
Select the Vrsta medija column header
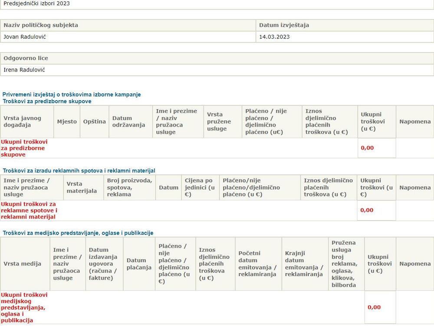click(23, 264)
